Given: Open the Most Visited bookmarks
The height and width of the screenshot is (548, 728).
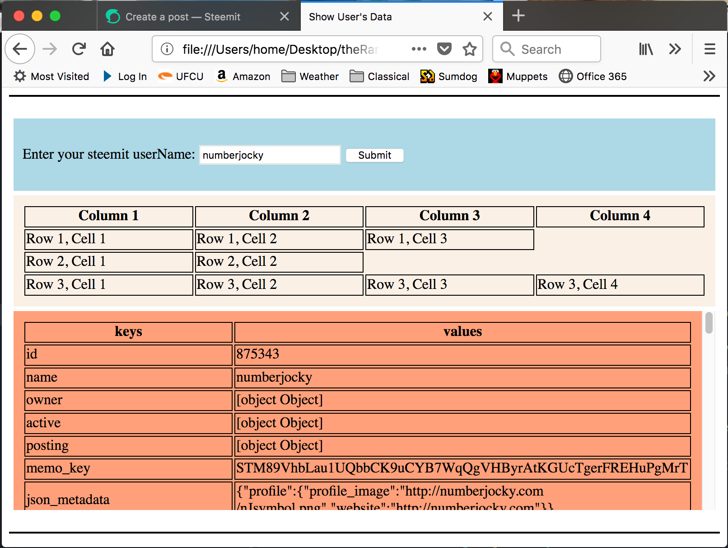Looking at the screenshot, I should pyautogui.click(x=51, y=76).
